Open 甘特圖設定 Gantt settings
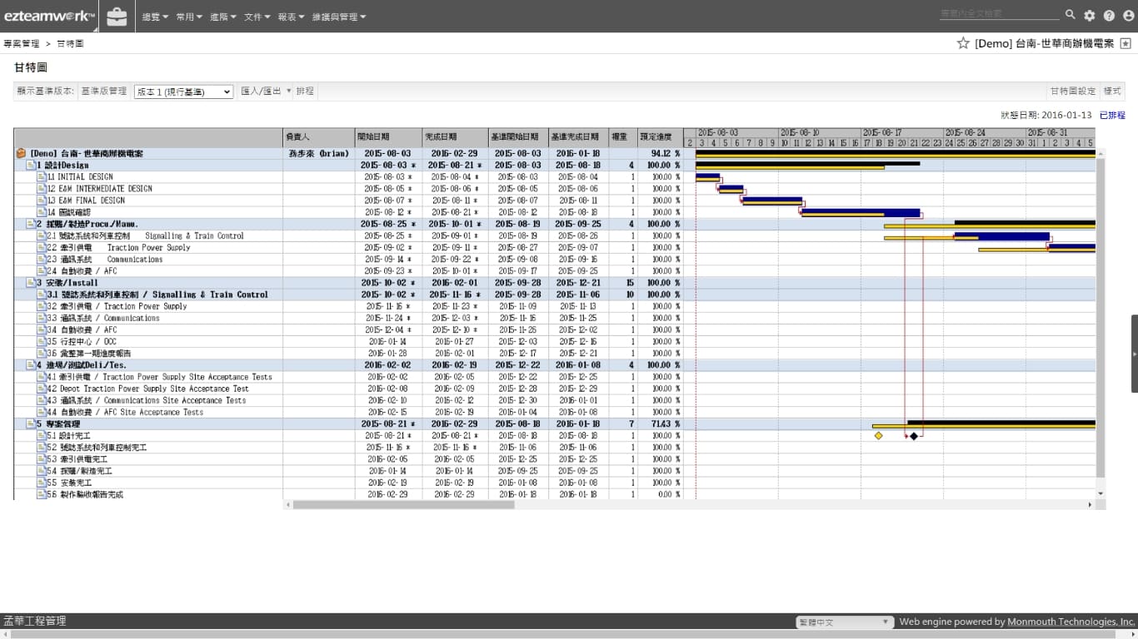 click(x=1072, y=91)
